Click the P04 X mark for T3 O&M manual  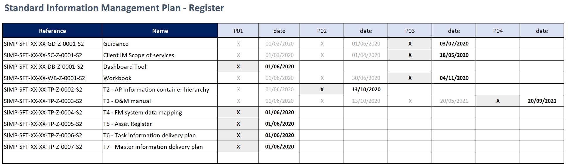pos(498,101)
